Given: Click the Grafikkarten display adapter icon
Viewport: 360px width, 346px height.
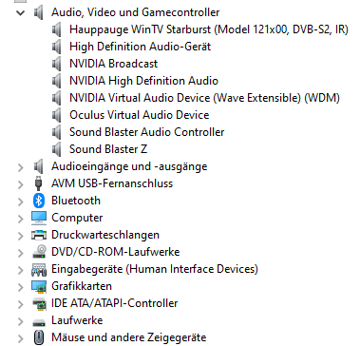Looking at the screenshot, I should tap(39, 286).
